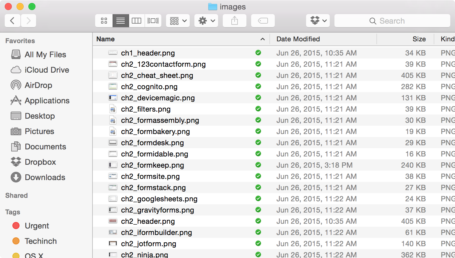Click sync checkmark for ch2_formkeep.png
Screen dimensions: 455x258
point(258,165)
